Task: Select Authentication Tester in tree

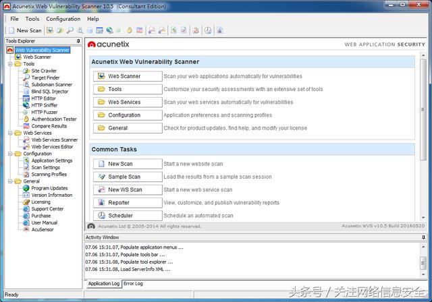Action: tap(54, 119)
